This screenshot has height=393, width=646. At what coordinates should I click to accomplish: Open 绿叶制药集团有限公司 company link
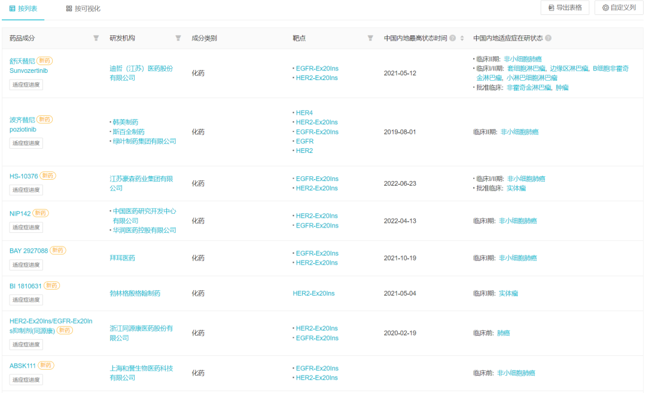[144, 141]
